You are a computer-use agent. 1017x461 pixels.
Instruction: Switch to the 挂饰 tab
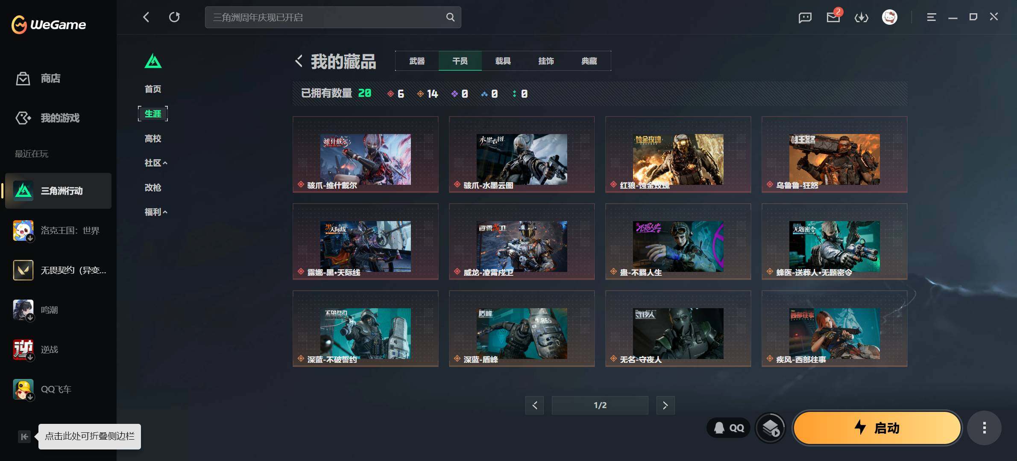pos(546,61)
